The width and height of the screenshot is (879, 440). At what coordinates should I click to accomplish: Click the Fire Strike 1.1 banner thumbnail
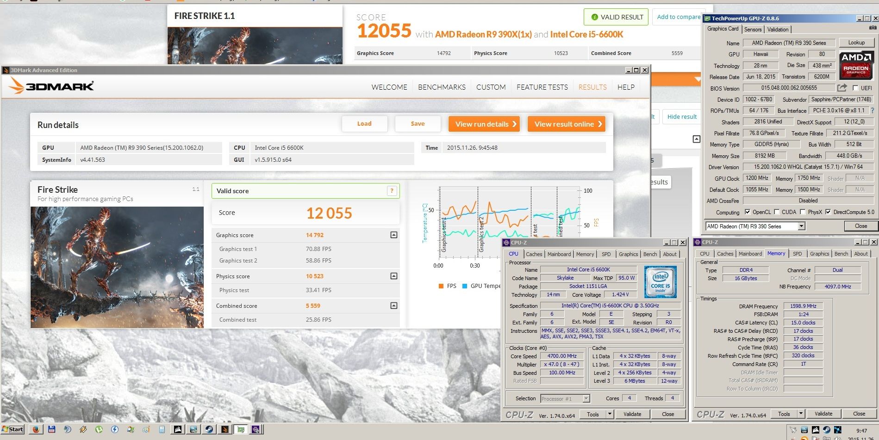click(x=255, y=45)
